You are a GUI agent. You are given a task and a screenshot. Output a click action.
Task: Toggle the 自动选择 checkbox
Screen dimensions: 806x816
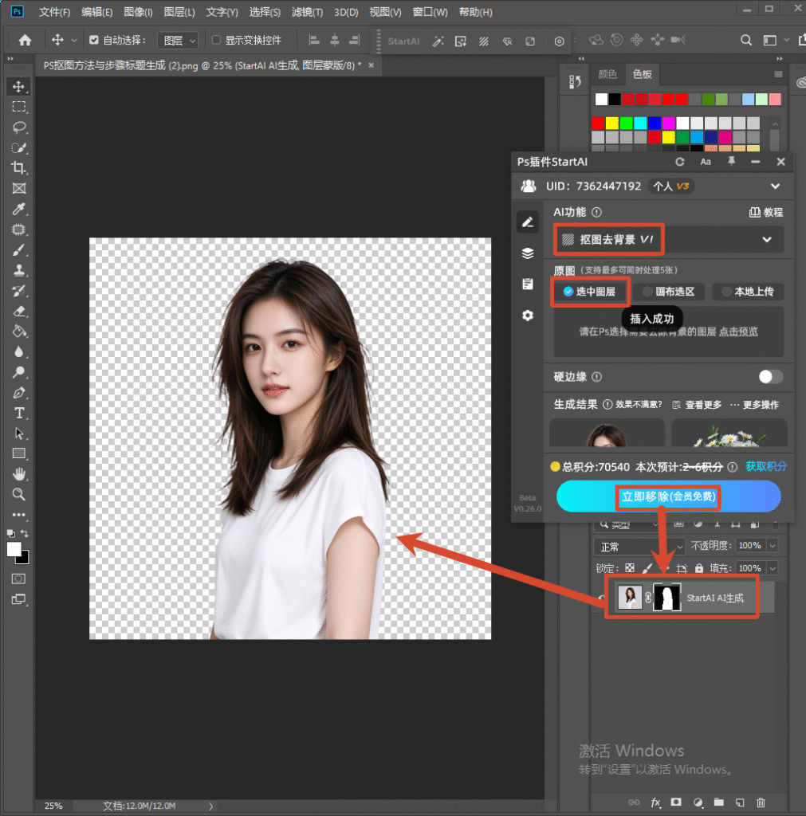click(94, 40)
